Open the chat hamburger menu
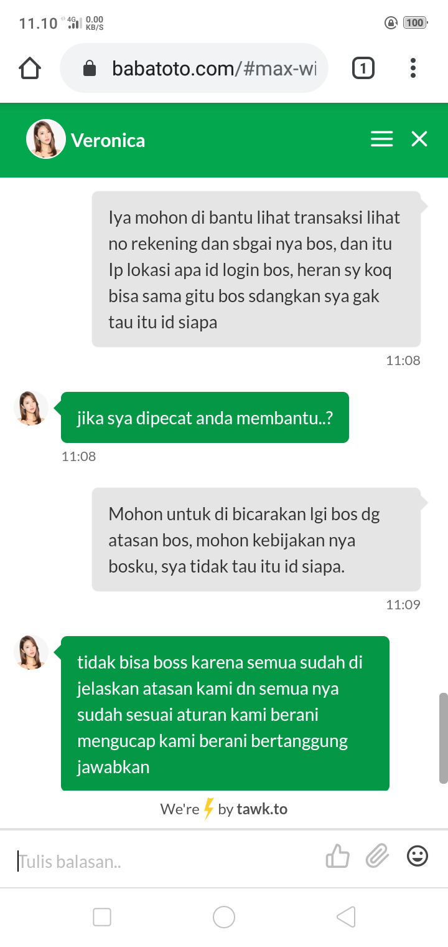The height and width of the screenshot is (947, 448). [382, 139]
